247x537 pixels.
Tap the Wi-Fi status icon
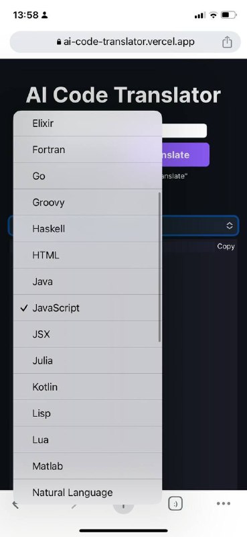213,15
